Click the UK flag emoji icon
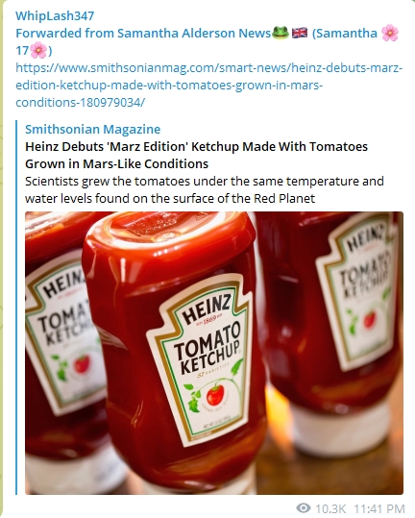The height and width of the screenshot is (518, 415). (300, 33)
